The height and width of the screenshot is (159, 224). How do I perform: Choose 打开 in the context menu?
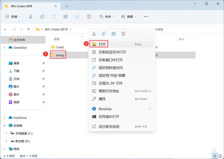[122, 44]
